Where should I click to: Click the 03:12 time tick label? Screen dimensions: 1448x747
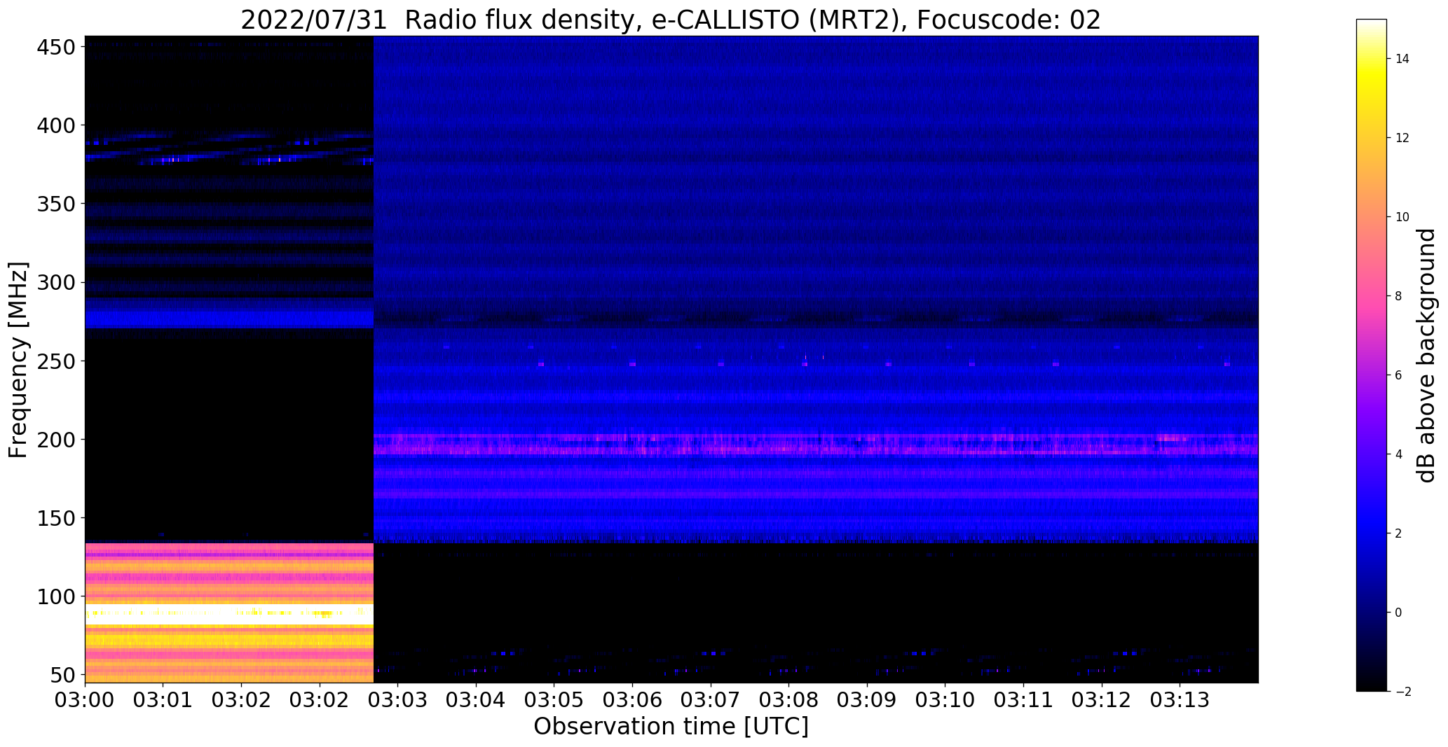coord(1102,699)
